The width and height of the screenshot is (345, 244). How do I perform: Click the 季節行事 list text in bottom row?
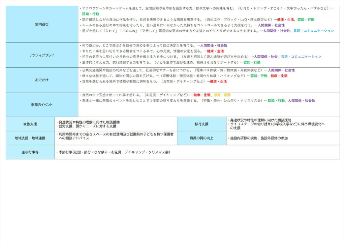point(113,152)
